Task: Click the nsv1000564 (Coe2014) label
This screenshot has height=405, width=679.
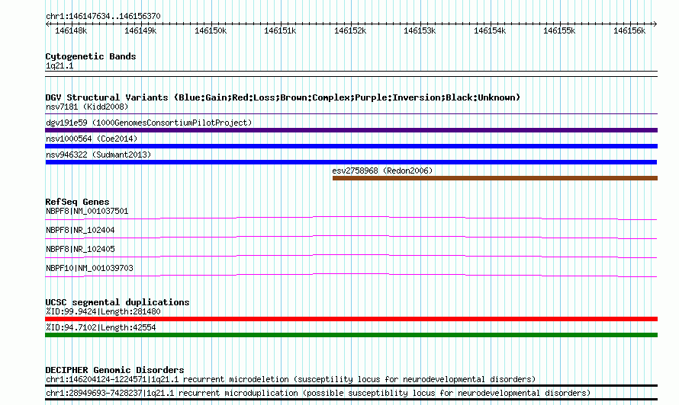Action: pyautogui.click(x=92, y=139)
